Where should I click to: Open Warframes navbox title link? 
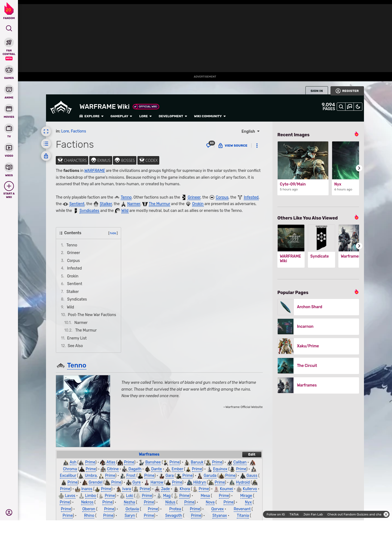tap(149, 454)
